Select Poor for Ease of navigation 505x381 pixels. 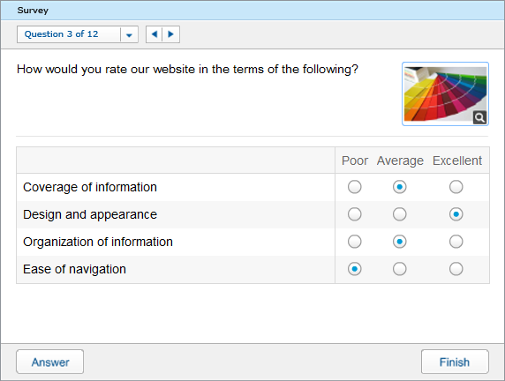(x=355, y=269)
